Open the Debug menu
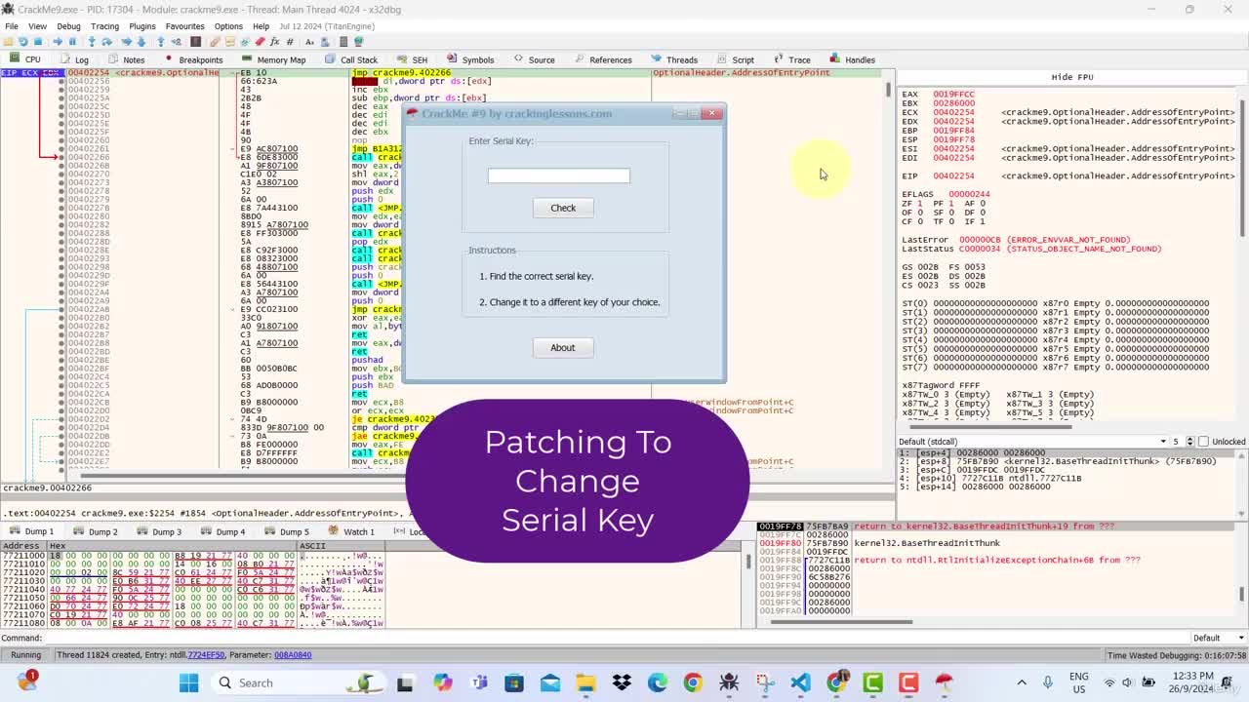Image resolution: width=1249 pixels, height=702 pixels. 68,26
